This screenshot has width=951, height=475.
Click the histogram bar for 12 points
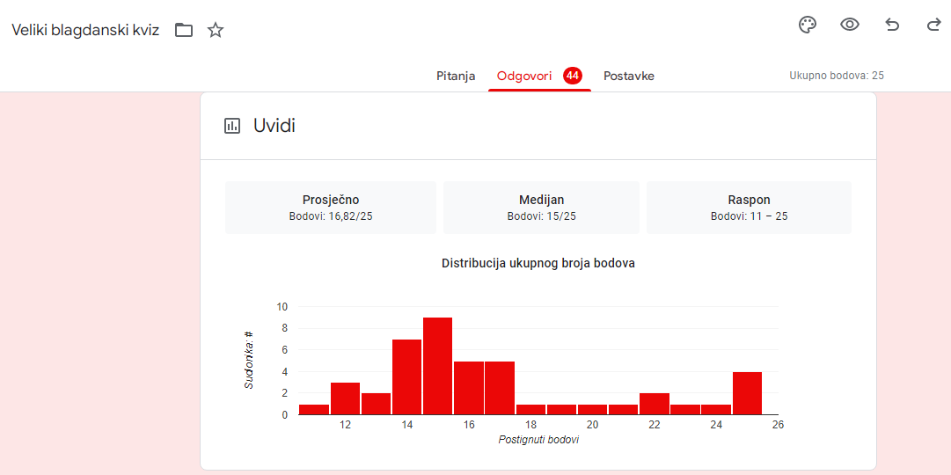pyautogui.click(x=345, y=398)
